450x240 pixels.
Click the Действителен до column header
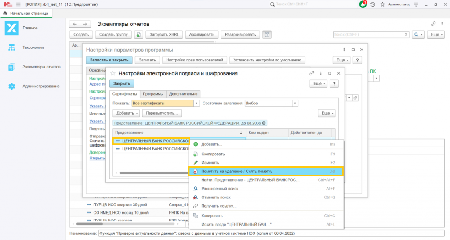coord(310,133)
